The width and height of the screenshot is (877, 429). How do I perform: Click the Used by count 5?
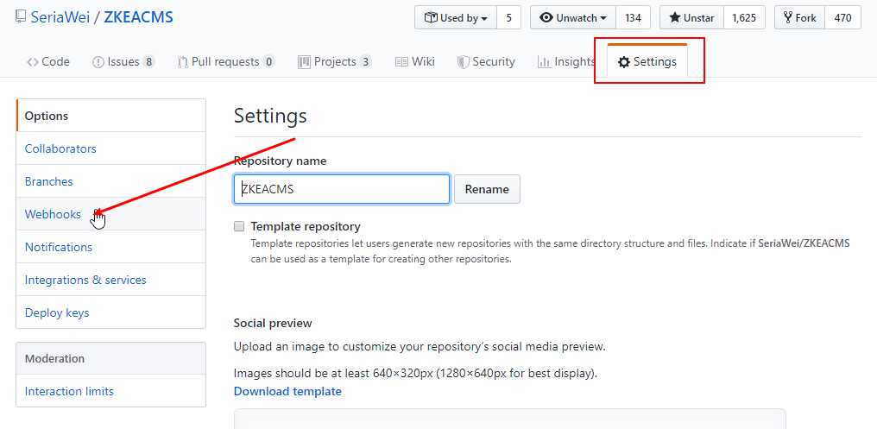(x=508, y=18)
